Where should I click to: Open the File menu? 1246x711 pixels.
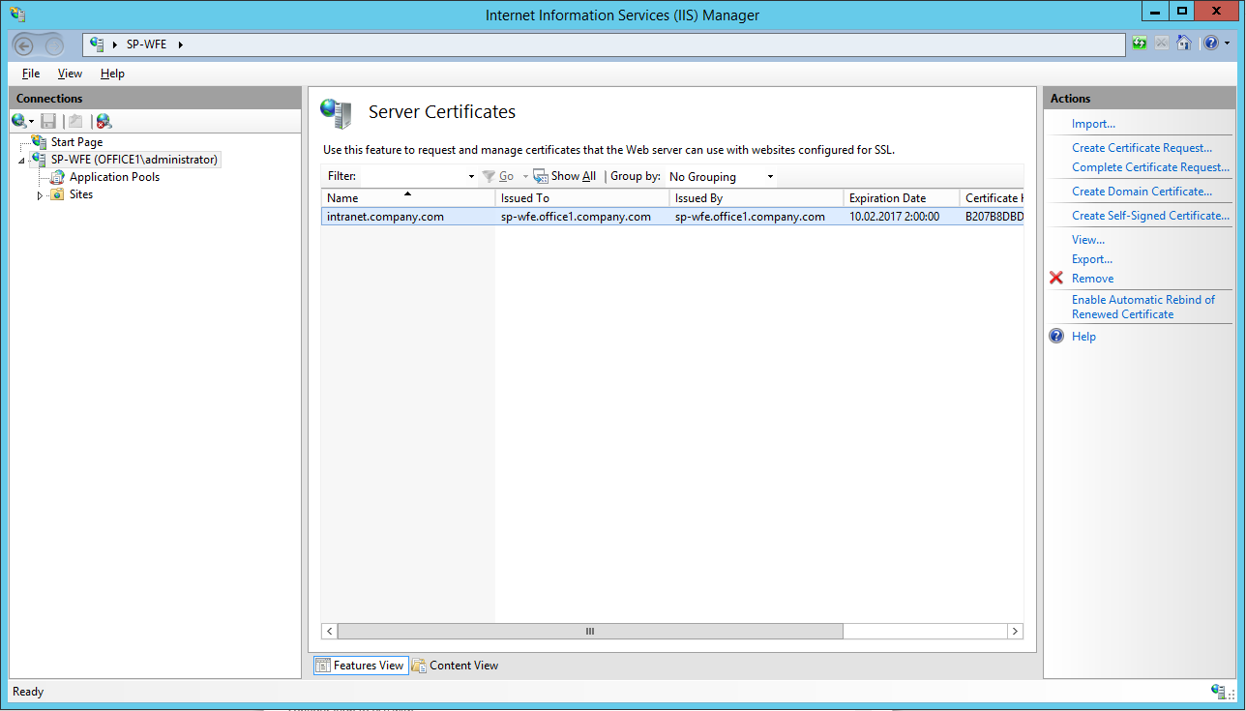pos(31,74)
